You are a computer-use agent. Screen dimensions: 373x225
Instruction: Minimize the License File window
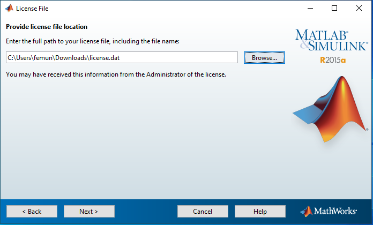310,9
